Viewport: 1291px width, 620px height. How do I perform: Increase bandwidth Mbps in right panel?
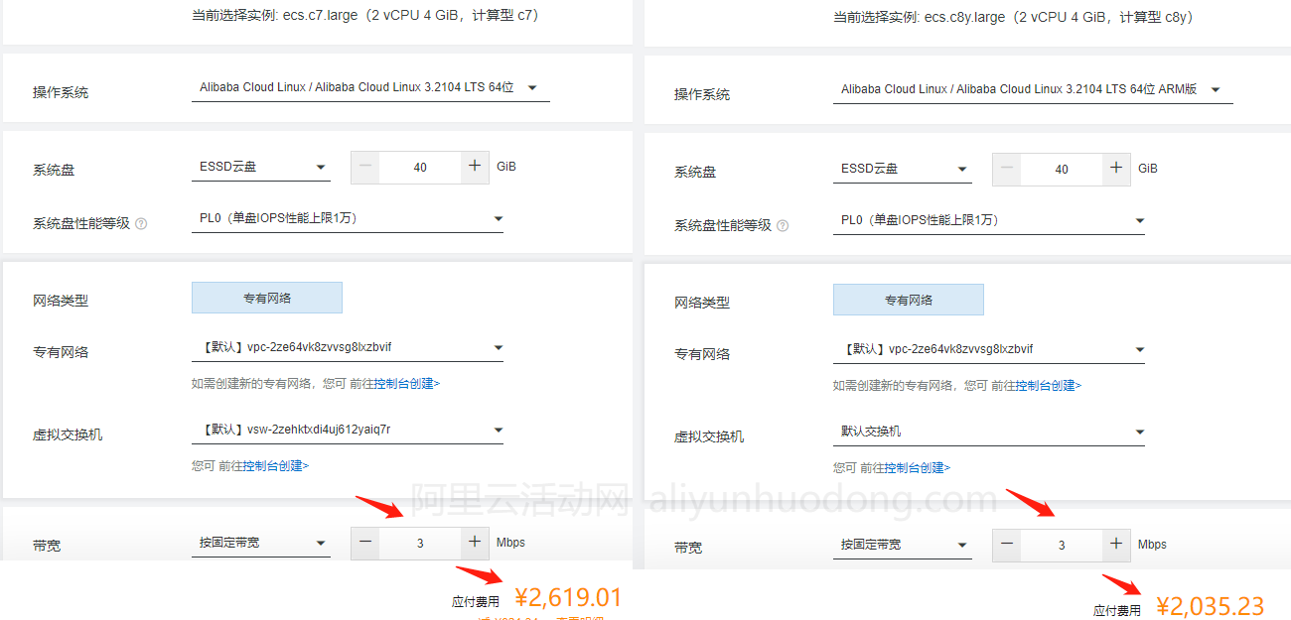tap(1116, 545)
